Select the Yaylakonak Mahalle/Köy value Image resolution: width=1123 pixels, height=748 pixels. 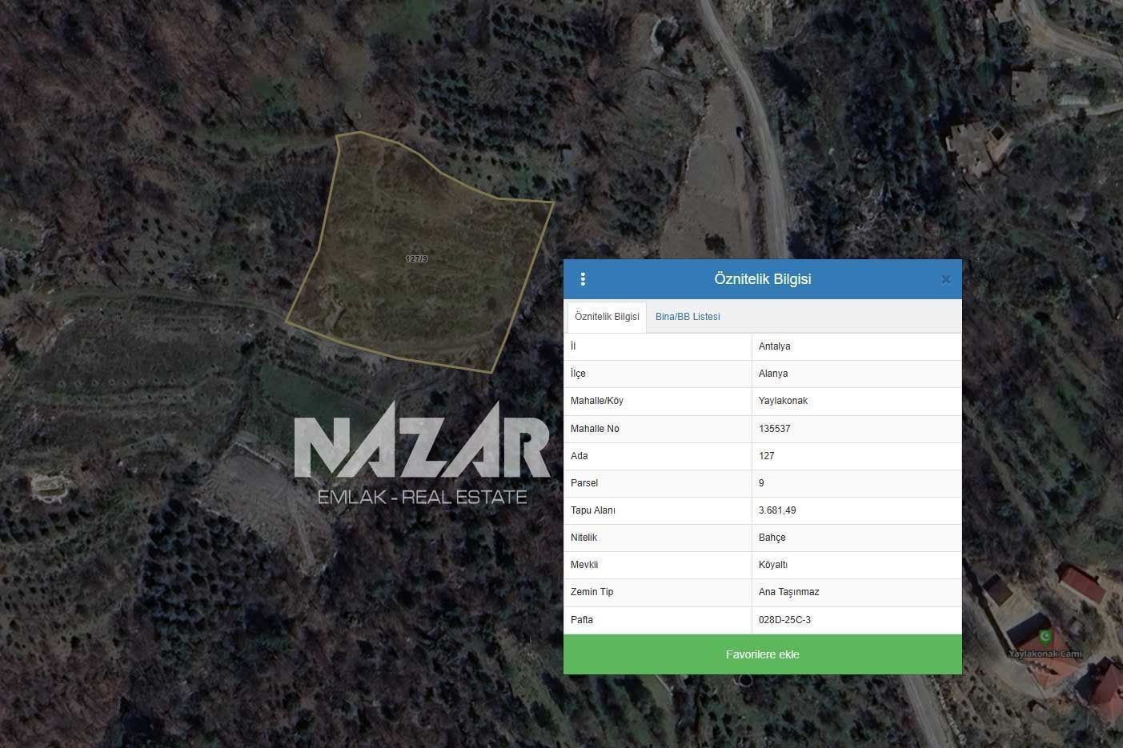point(783,401)
